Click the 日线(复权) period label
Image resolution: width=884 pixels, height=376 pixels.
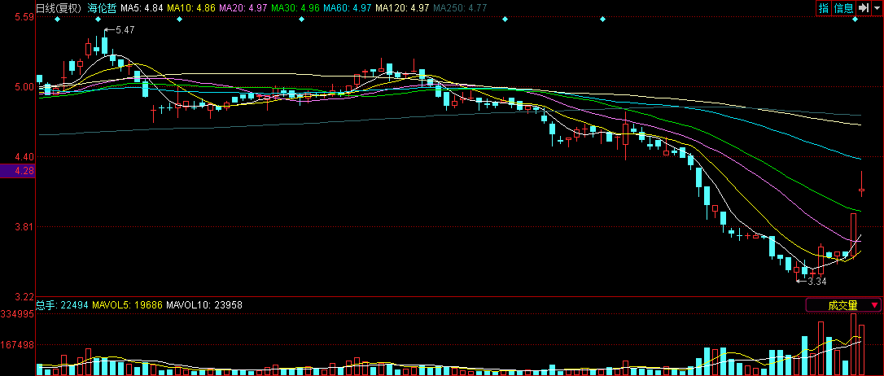tap(59, 8)
